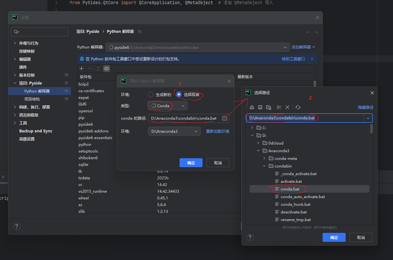Expand 构建、执行、部署 settings category
The width and height of the screenshot is (393, 260).
point(15,107)
